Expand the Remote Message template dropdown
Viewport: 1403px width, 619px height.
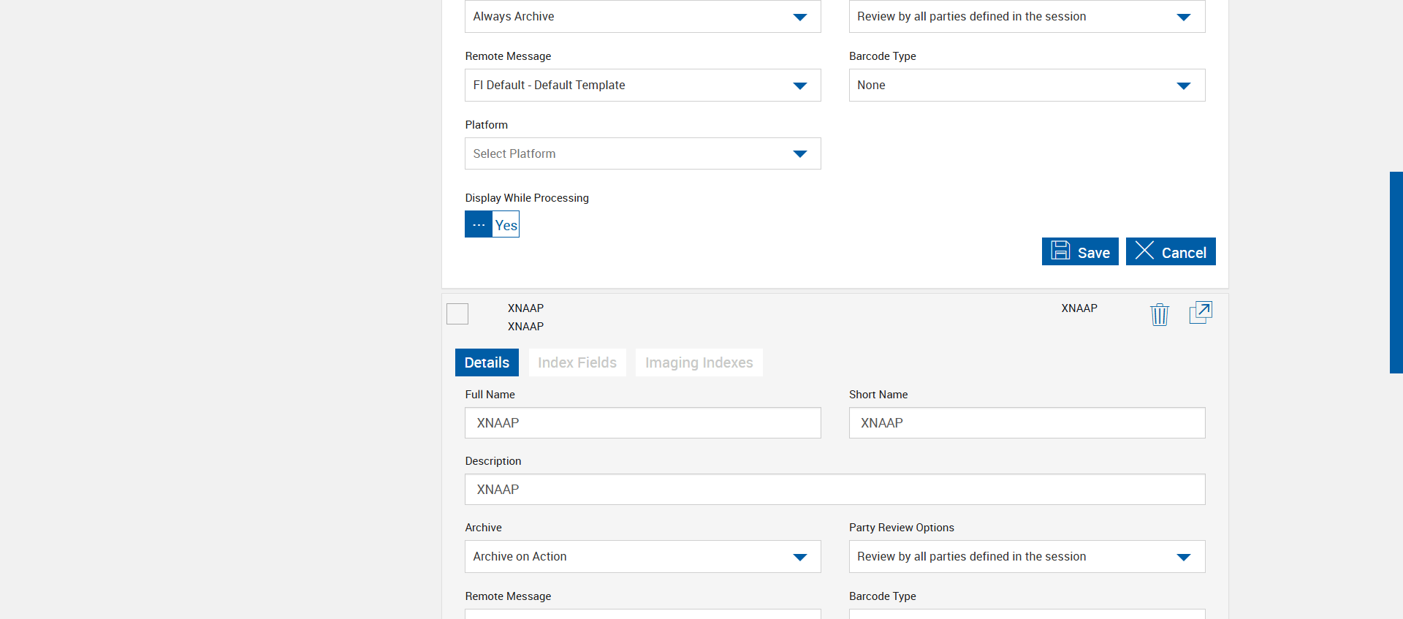tap(642, 86)
